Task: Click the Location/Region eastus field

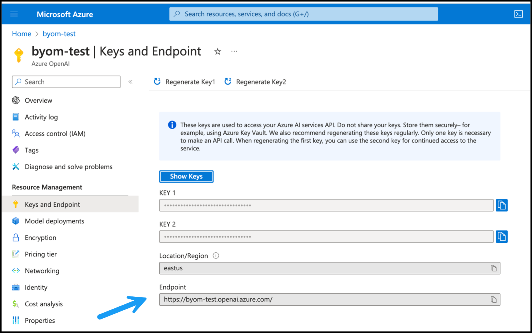Action: [330, 268]
